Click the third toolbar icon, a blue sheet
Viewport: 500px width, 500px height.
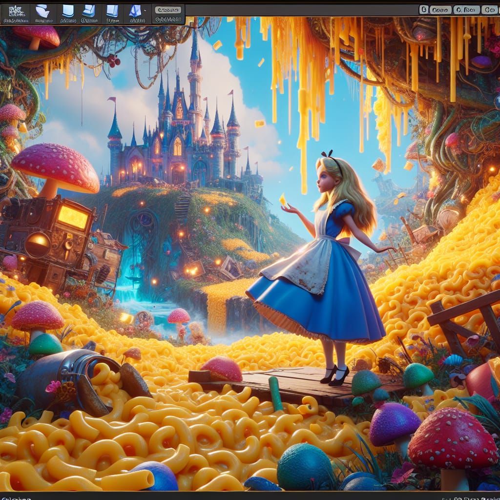pyautogui.click(x=67, y=11)
